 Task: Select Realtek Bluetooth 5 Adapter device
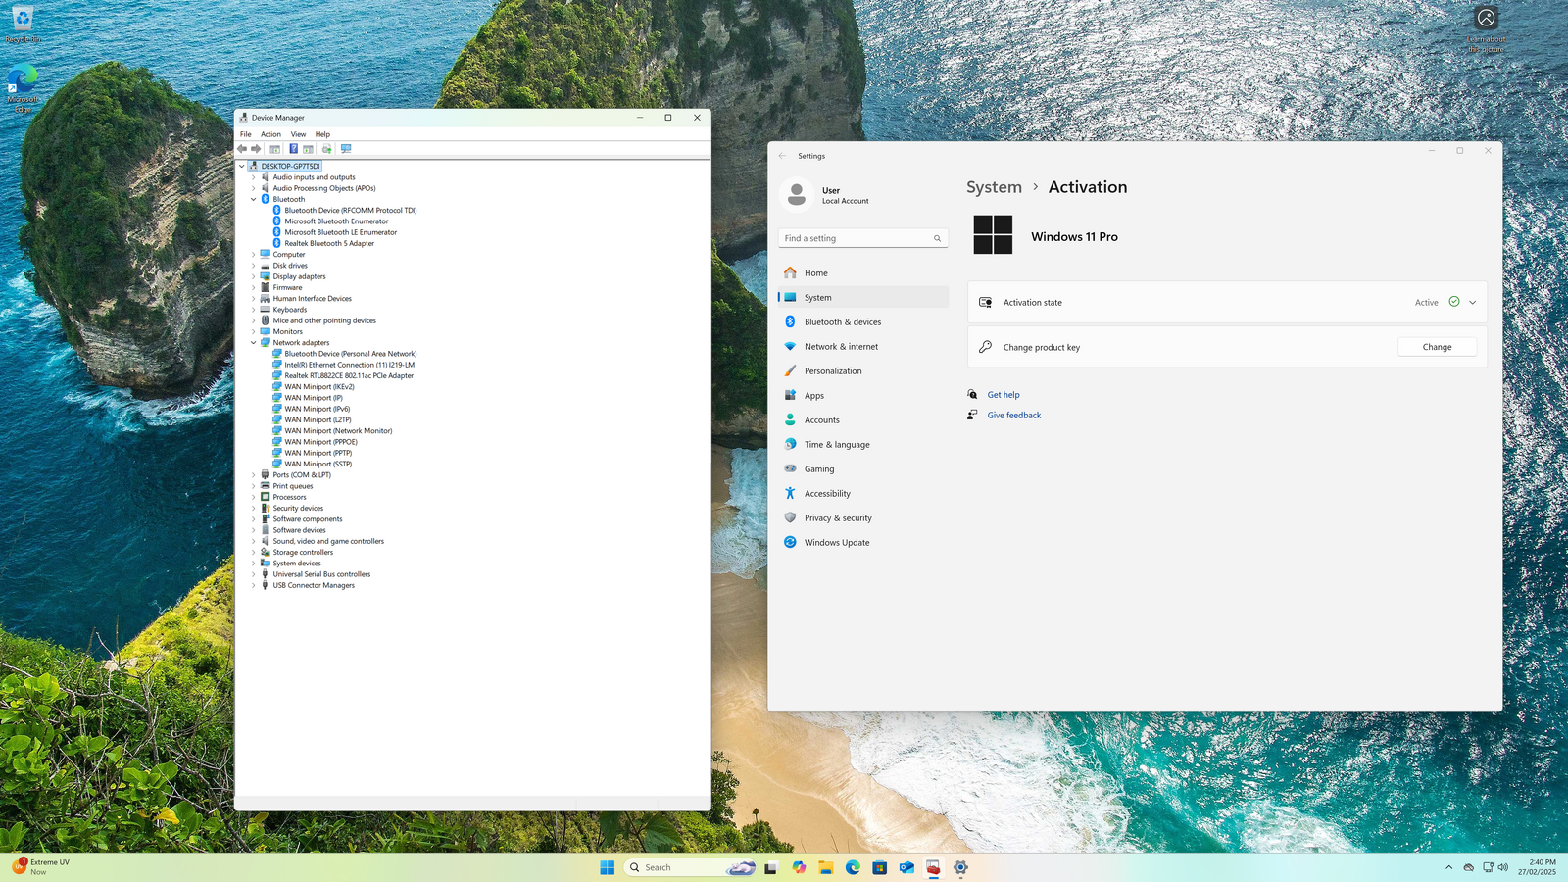(329, 243)
